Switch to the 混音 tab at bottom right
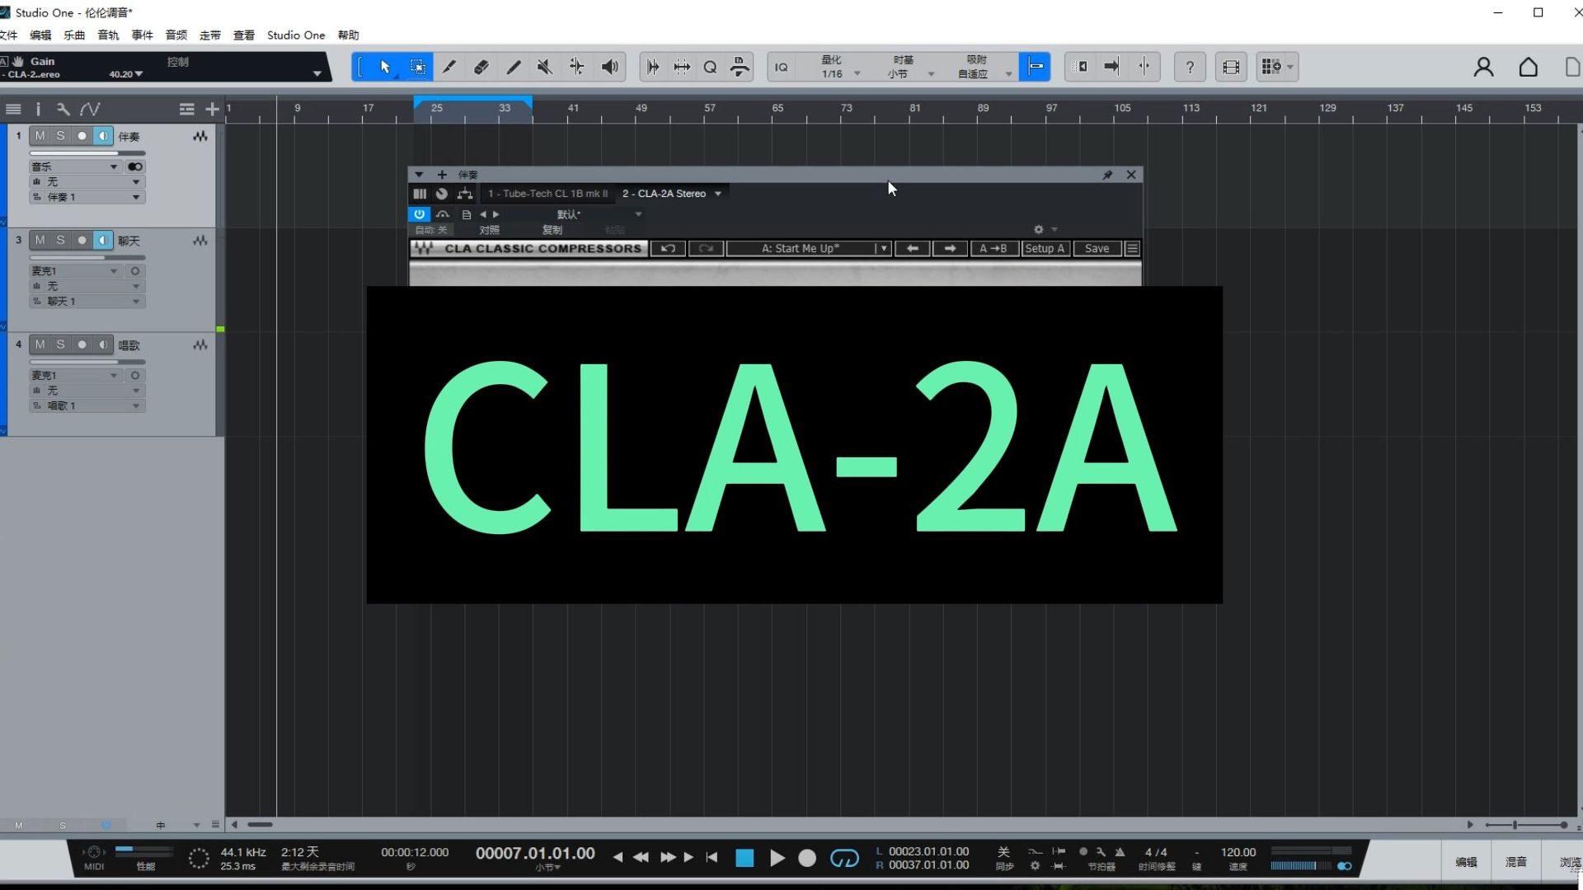1583x890 pixels. tap(1515, 861)
